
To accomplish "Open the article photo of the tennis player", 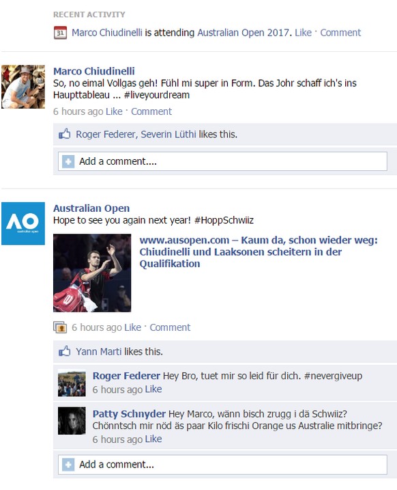I will [92, 273].
